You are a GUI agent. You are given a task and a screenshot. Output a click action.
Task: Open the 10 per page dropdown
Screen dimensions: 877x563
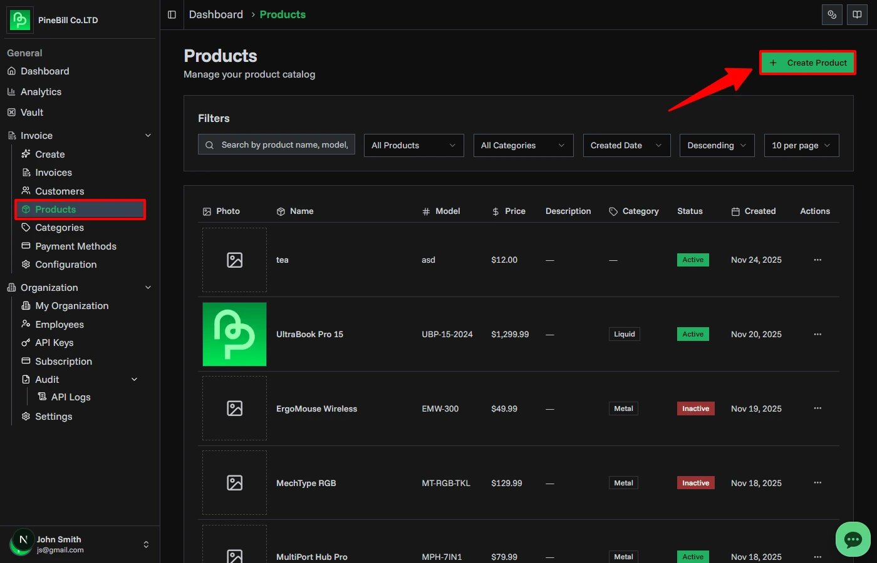pyautogui.click(x=801, y=145)
